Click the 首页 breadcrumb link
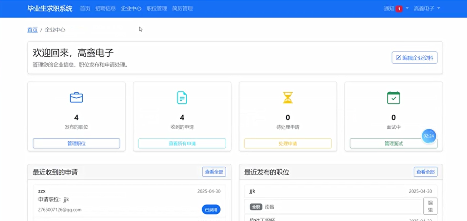467x221 pixels. (x=32, y=30)
